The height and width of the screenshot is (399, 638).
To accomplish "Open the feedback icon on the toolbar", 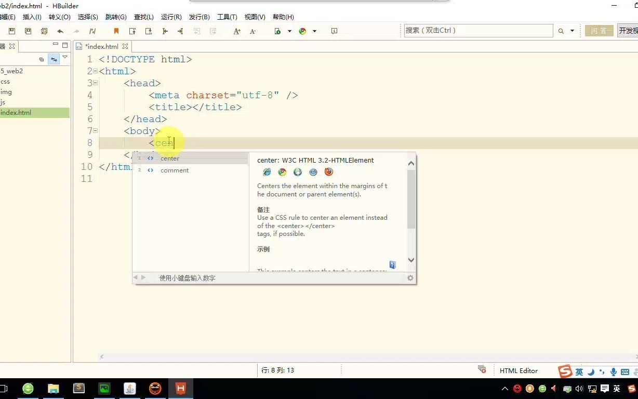I will tap(333, 31).
